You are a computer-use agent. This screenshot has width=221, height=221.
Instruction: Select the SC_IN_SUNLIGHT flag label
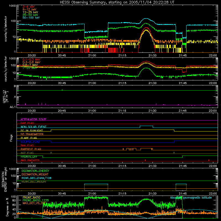coord(32,130)
